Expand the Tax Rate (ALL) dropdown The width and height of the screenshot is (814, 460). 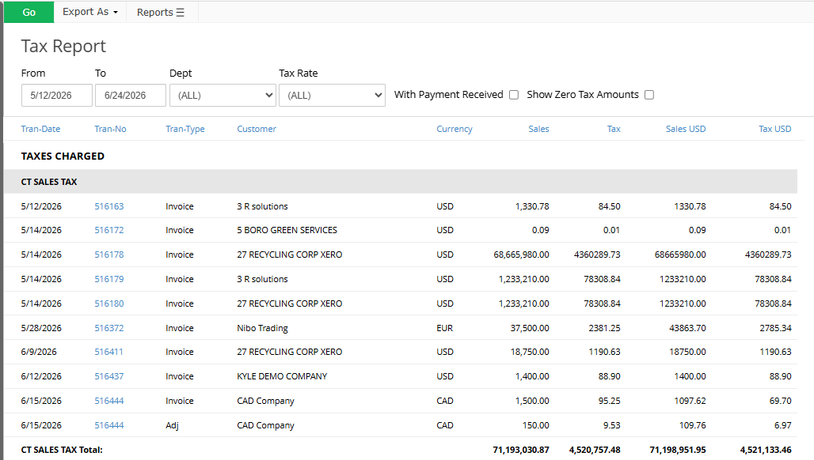click(x=333, y=96)
